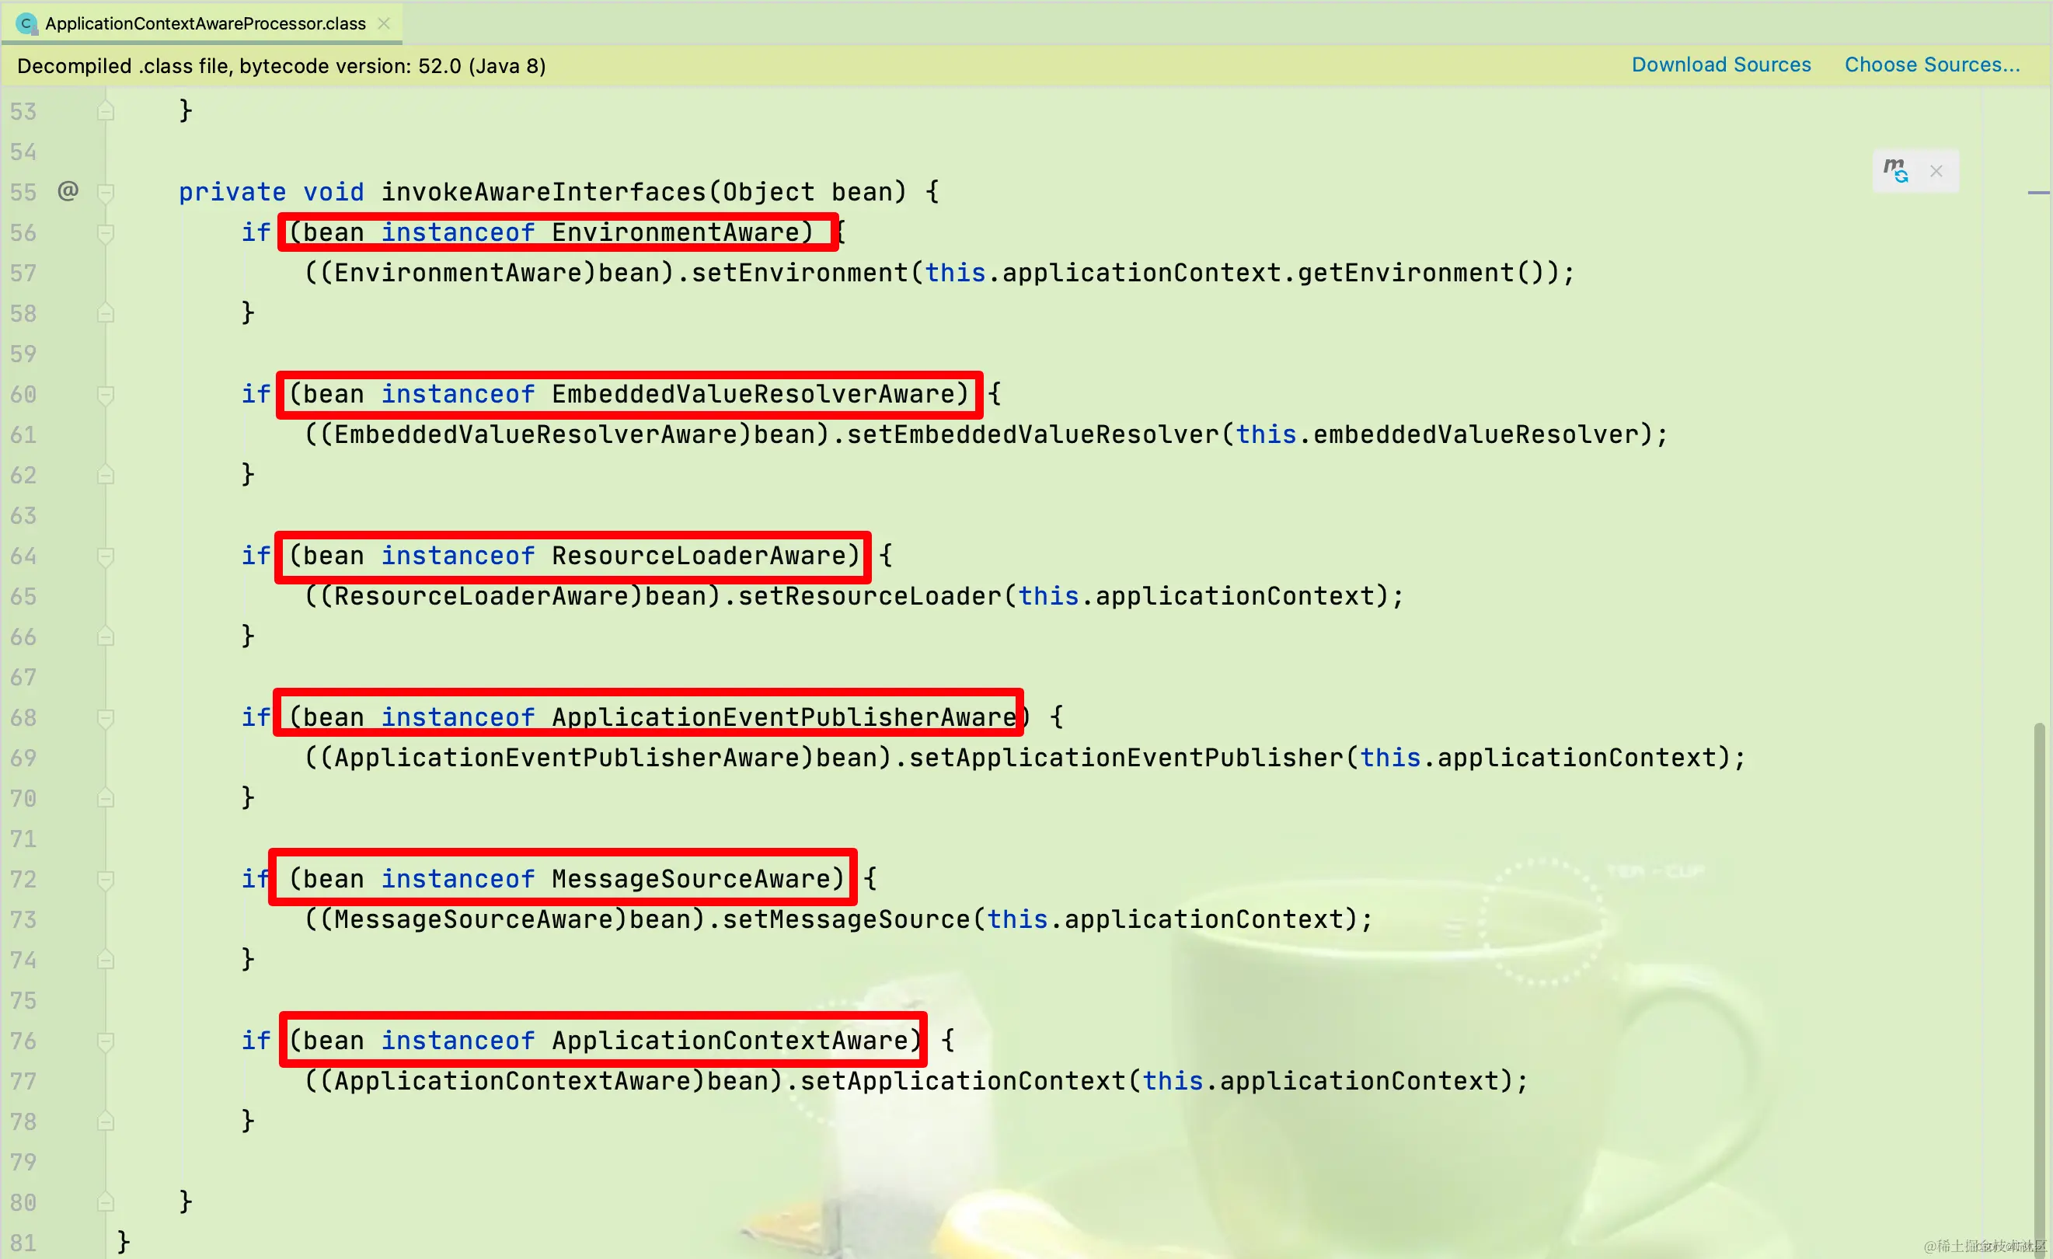The height and width of the screenshot is (1259, 2053).
Task: Click the Download Sources link
Action: [x=1720, y=65]
